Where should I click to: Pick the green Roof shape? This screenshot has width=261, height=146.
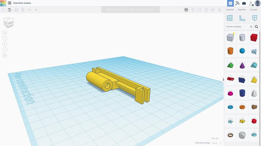pos(230,65)
